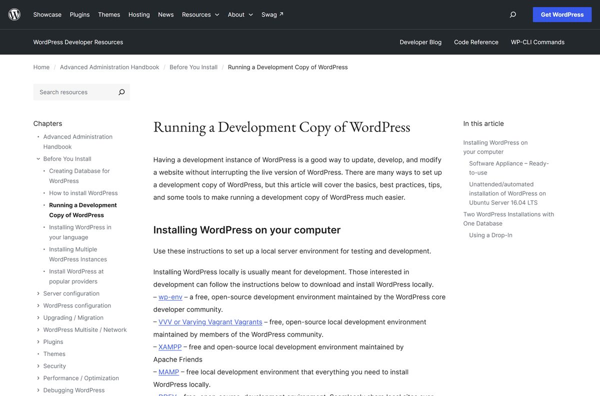Open Themes in the top menu
The height and width of the screenshot is (396, 600).
[x=109, y=14]
